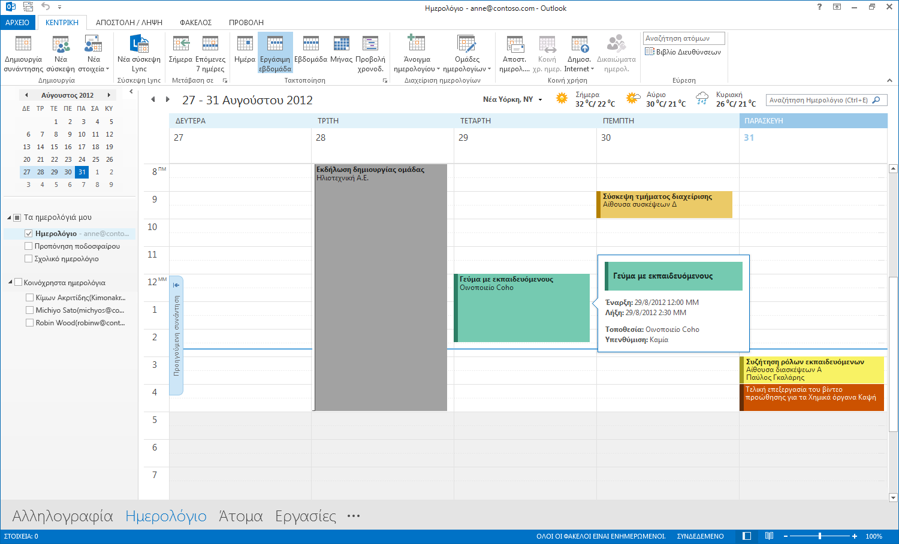
Task: Switch to ΠΡΟΒΟΛΗ ribbon tab
Action: pos(246,22)
